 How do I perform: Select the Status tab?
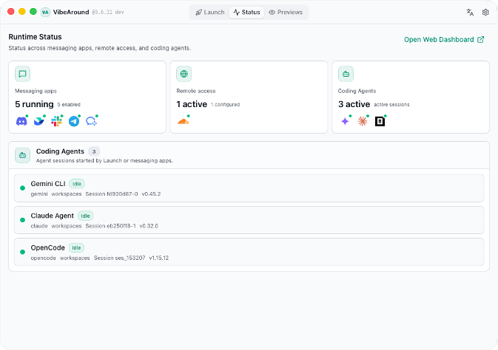tap(246, 13)
